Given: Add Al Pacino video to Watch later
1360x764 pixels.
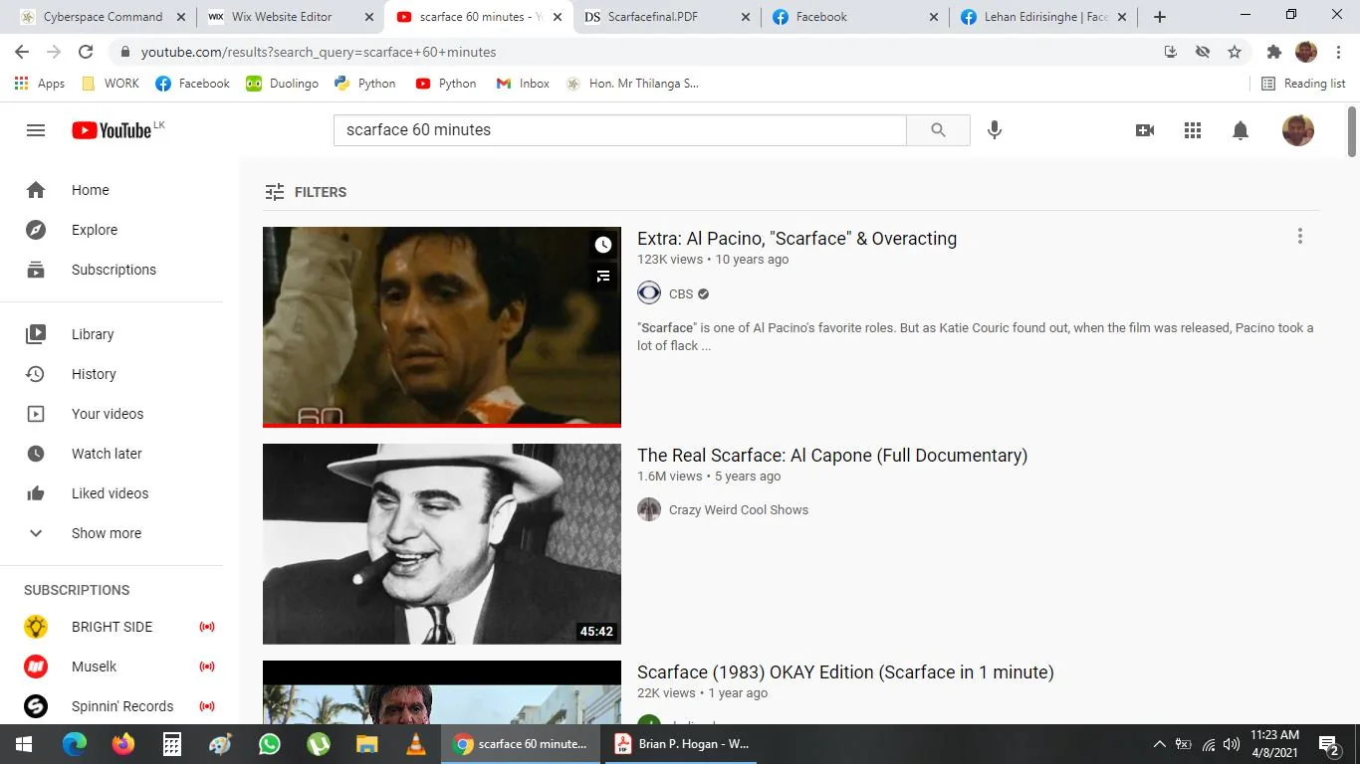Looking at the screenshot, I should 603,245.
